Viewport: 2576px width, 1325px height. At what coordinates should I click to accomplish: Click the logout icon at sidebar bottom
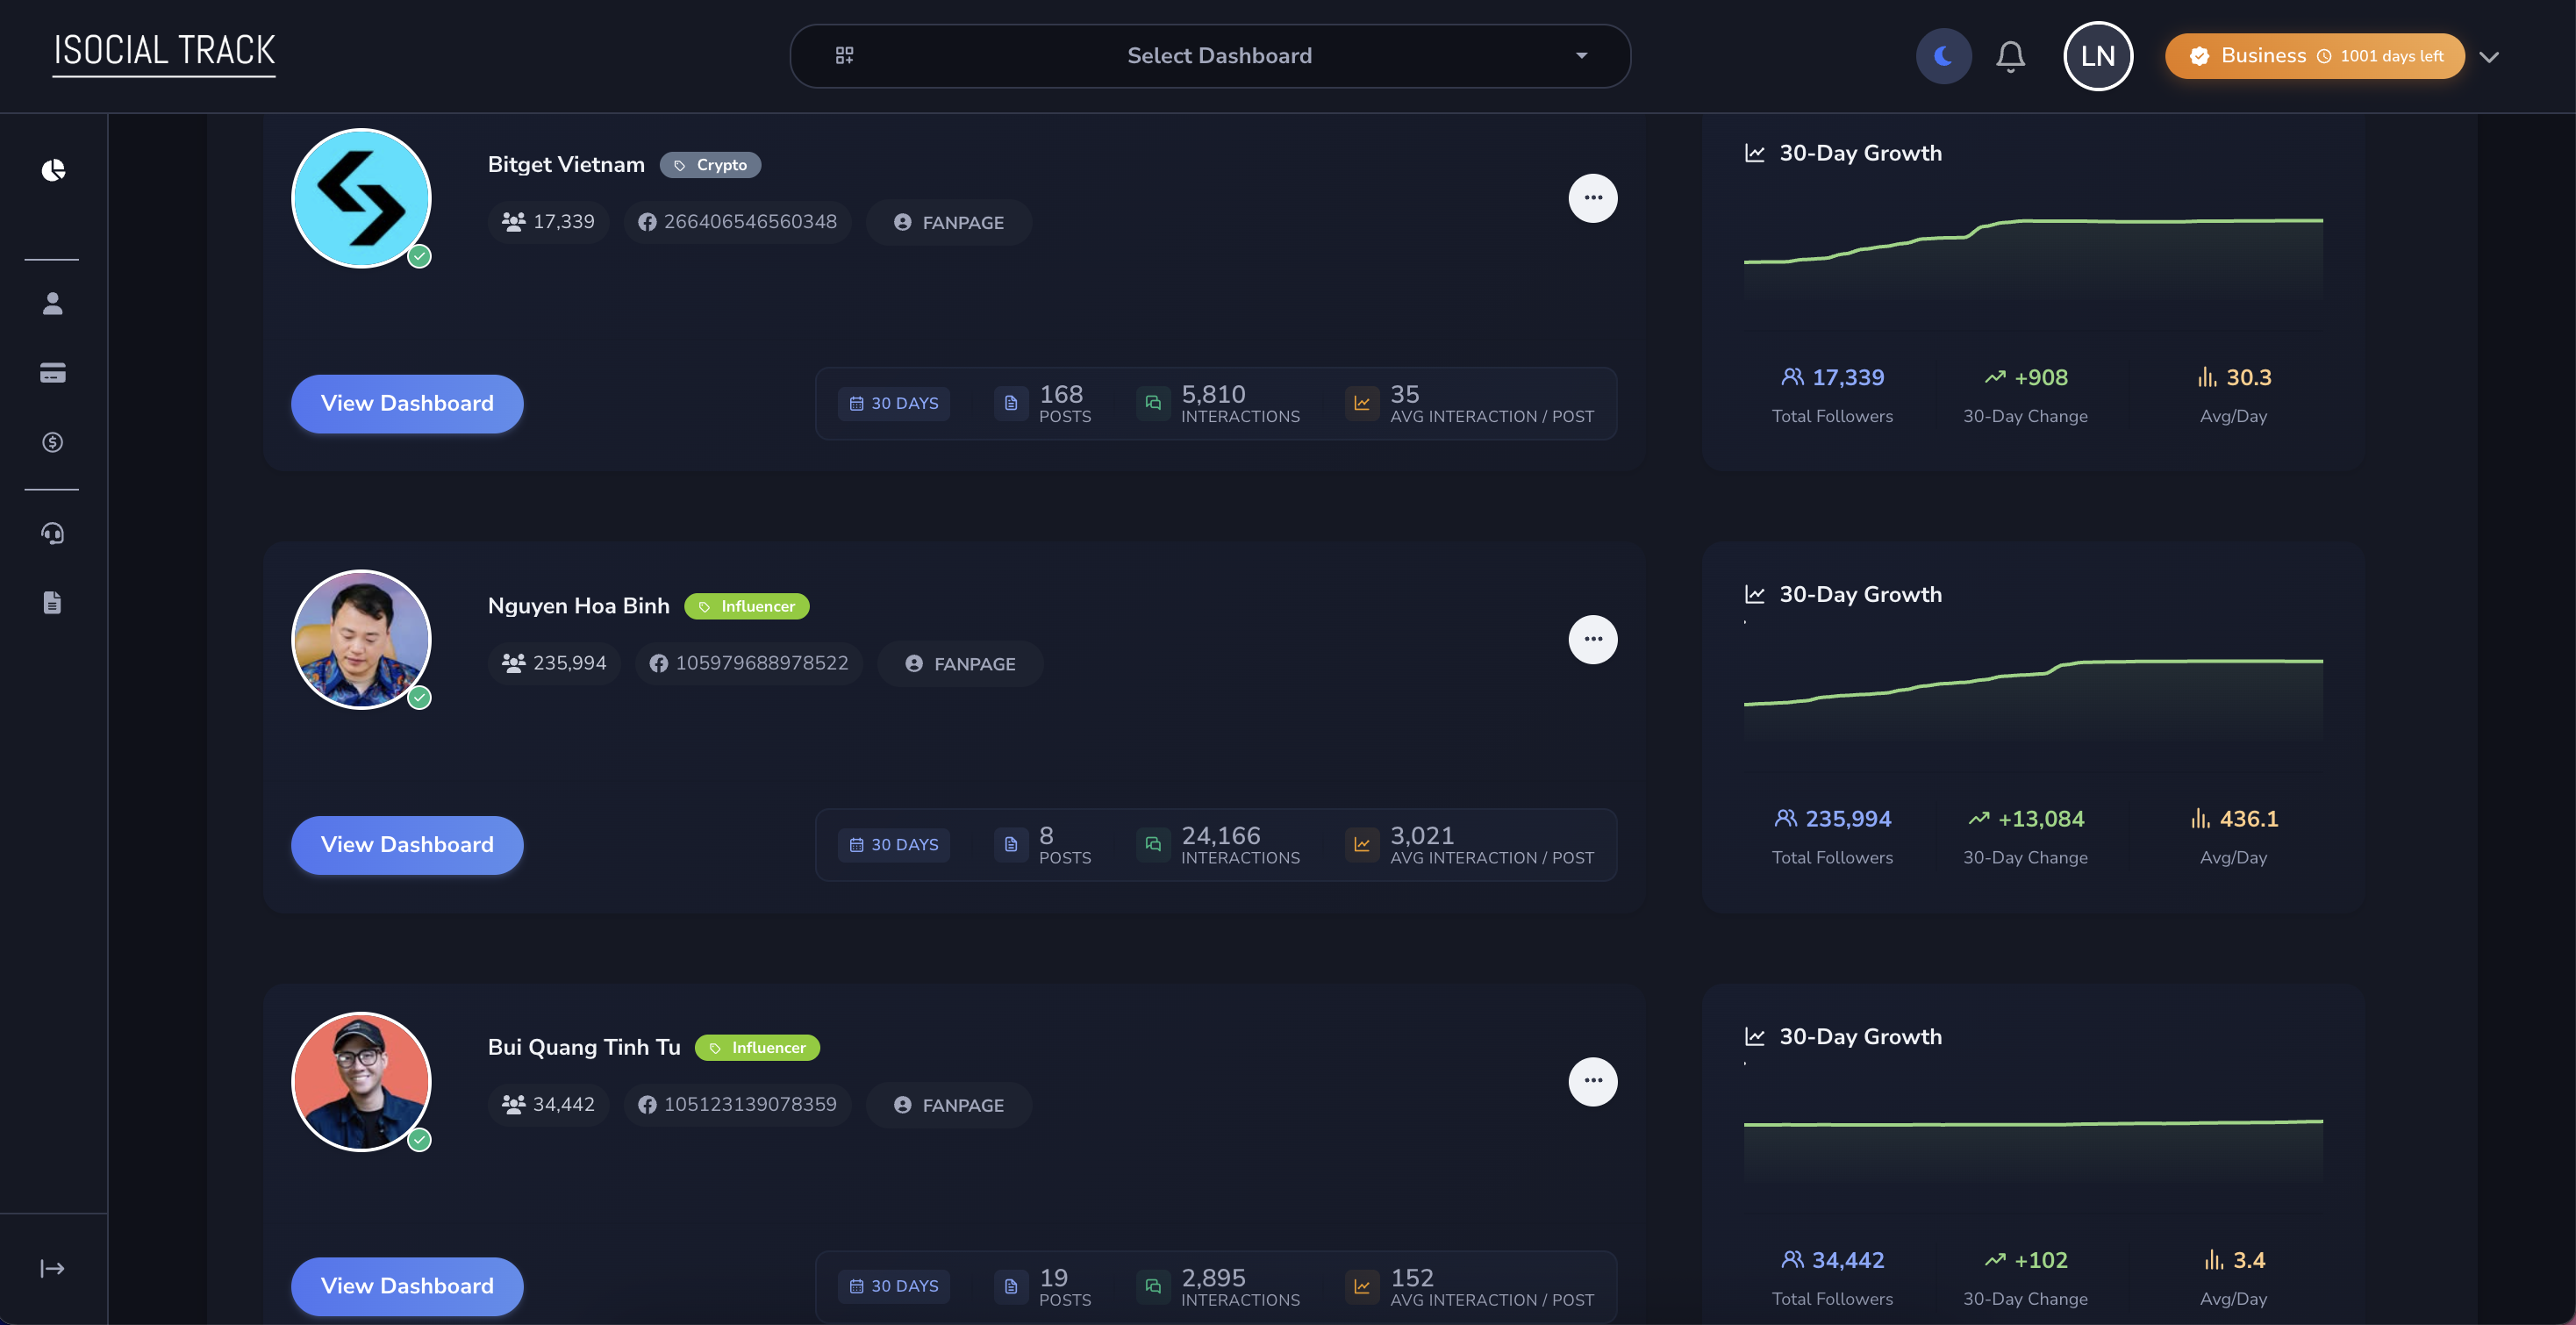[53, 1268]
